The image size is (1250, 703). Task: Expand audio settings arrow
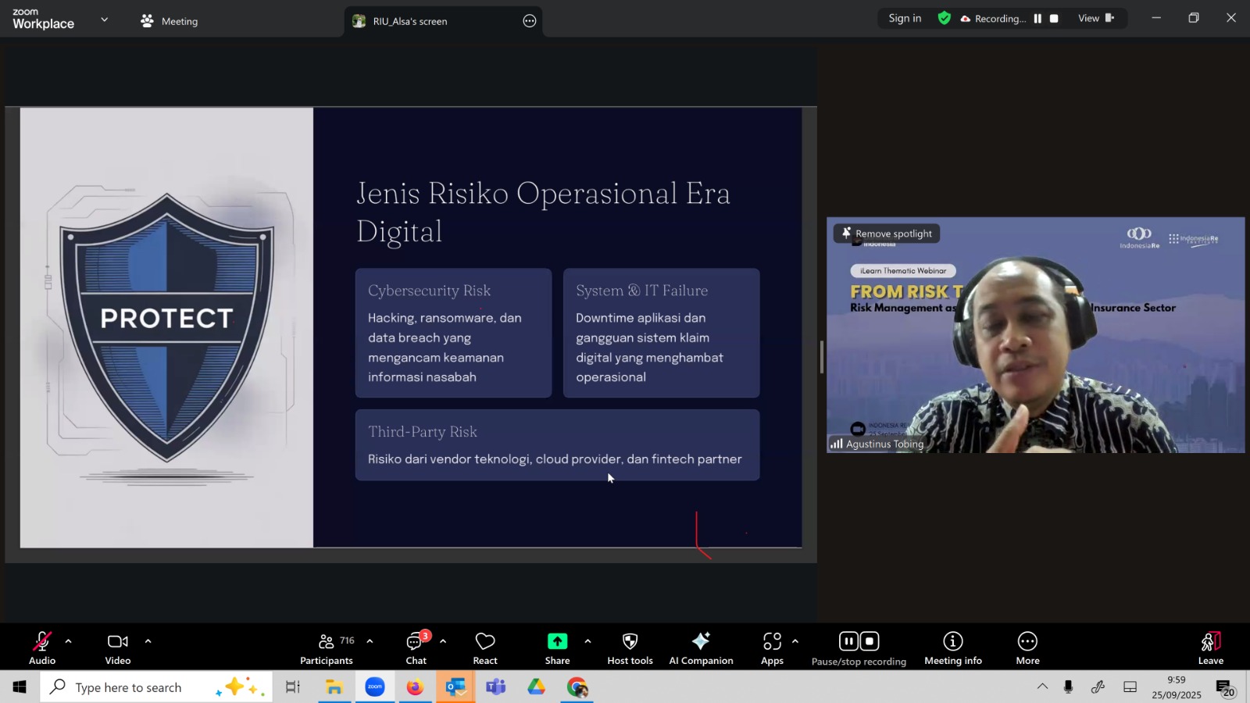tap(69, 641)
